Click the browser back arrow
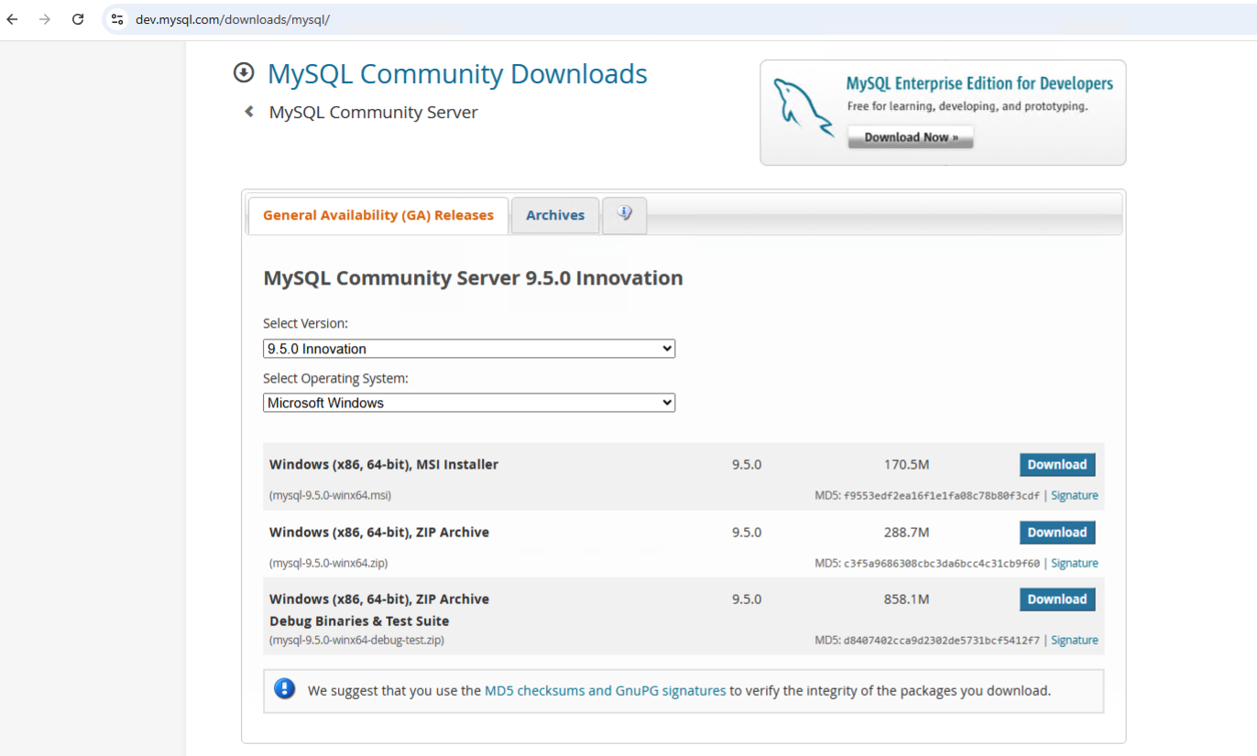Screen dimensions: 1257x756 11,18
